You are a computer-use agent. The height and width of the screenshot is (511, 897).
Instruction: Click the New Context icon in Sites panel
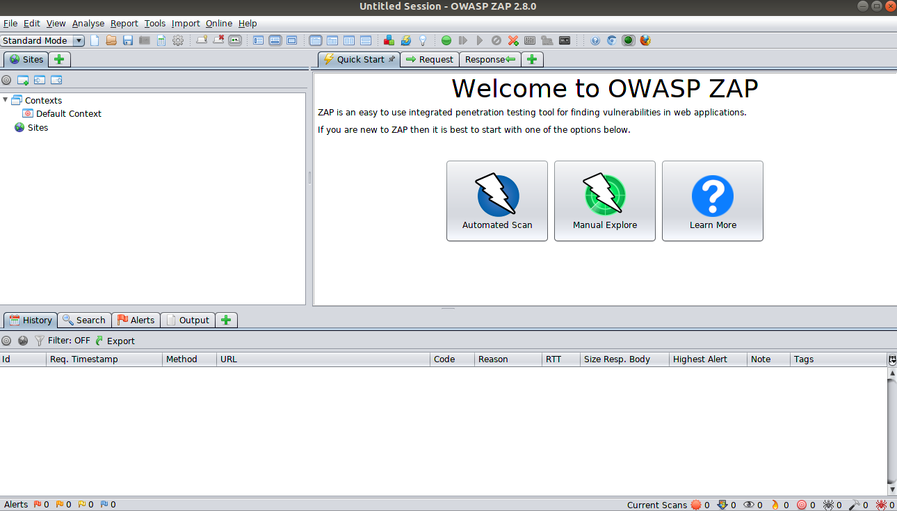tap(23, 80)
